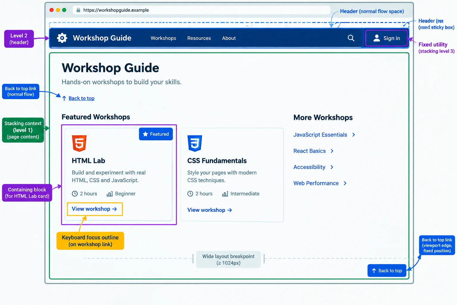Click the Beginner level label
The height and width of the screenshot is (305, 457).
pyautogui.click(x=125, y=194)
